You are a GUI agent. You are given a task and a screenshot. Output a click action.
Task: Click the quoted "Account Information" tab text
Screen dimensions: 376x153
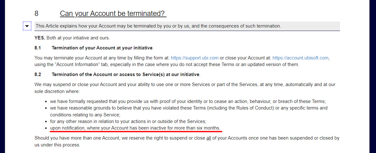[x=78, y=64]
